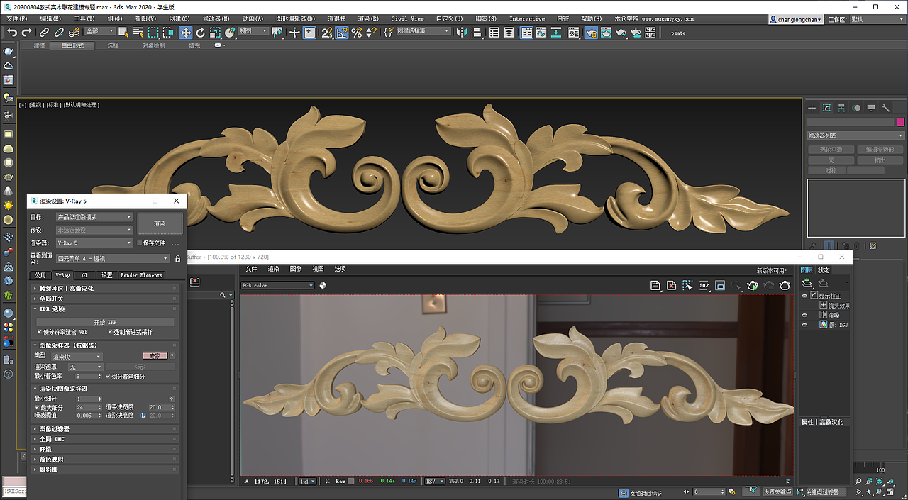Toggle visibility eye of 源: RGB layer
The image size is (908, 500).
[804, 325]
